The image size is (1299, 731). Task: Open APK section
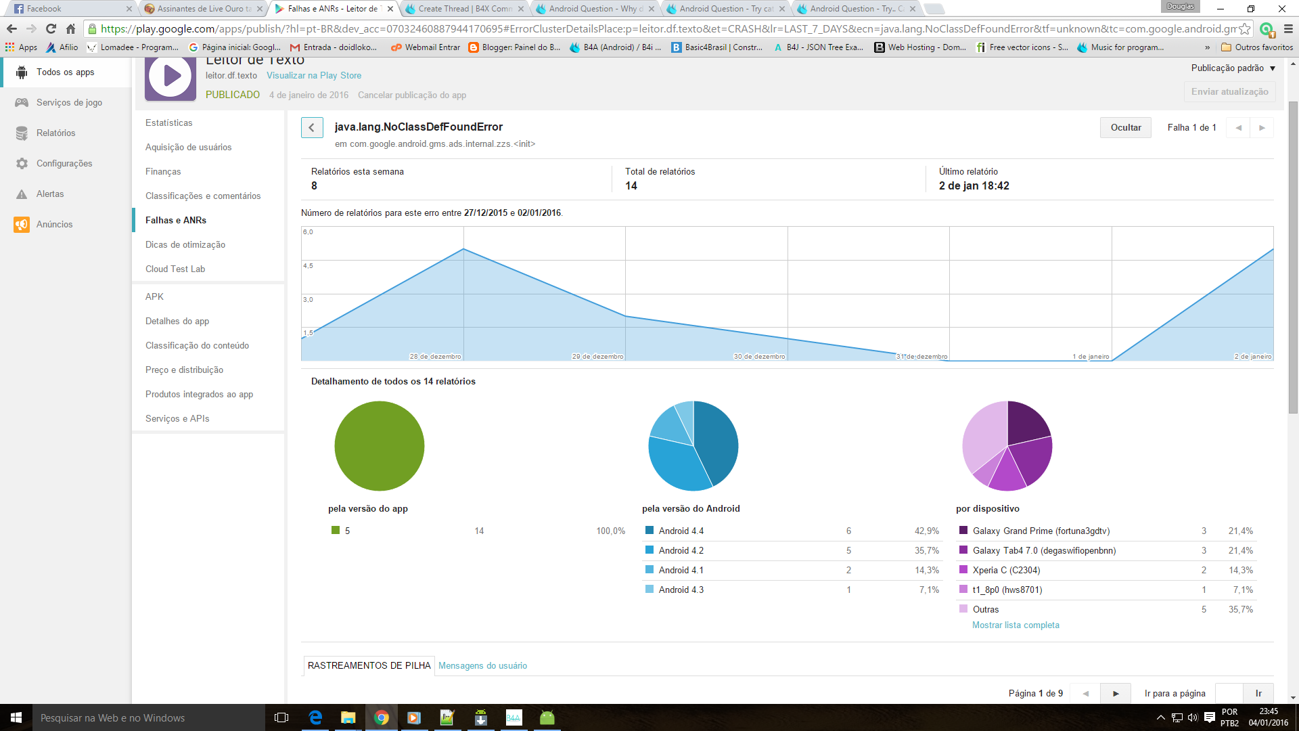154,296
